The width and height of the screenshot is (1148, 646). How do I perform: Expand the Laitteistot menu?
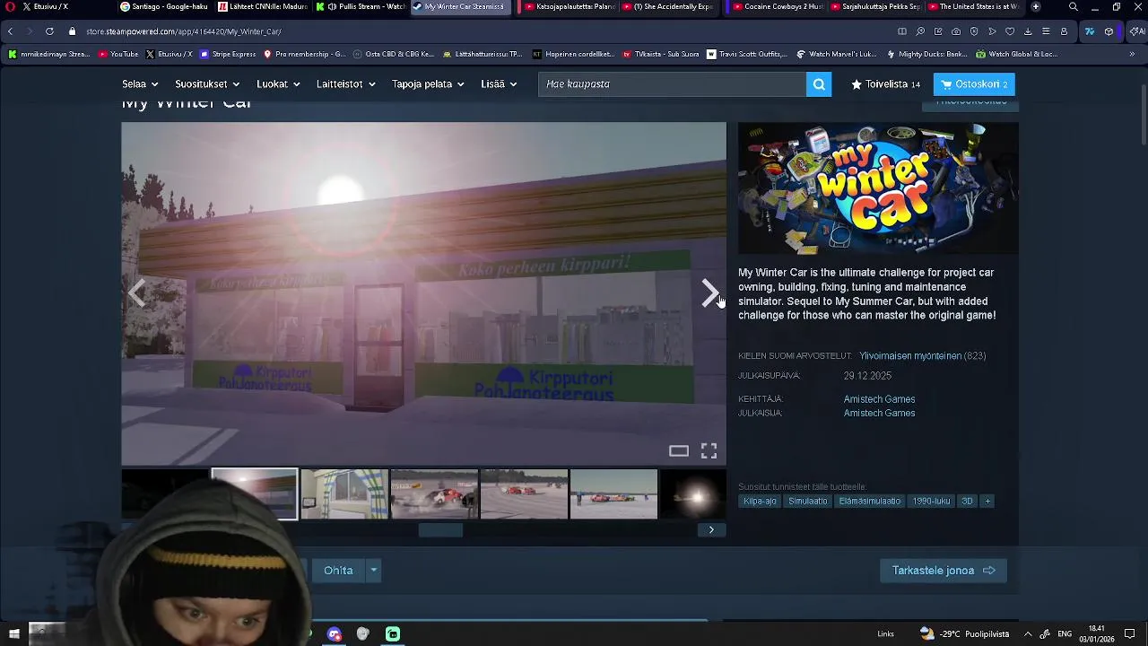(x=345, y=84)
